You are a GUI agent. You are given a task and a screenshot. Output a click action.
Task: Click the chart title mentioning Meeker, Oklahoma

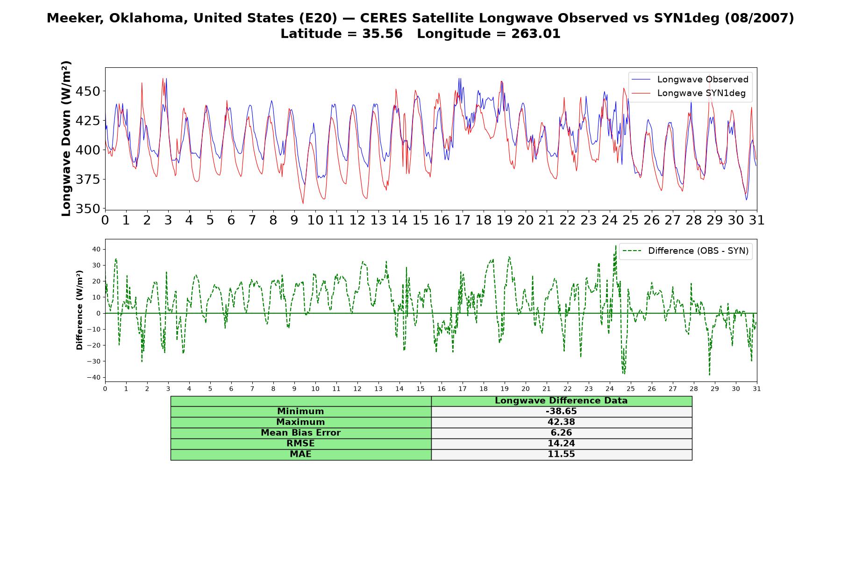tap(420, 18)
